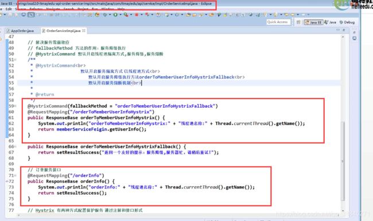Click the monitor icon in right trim
Viewport: 373px width, 221px height.
coord(354,38)
